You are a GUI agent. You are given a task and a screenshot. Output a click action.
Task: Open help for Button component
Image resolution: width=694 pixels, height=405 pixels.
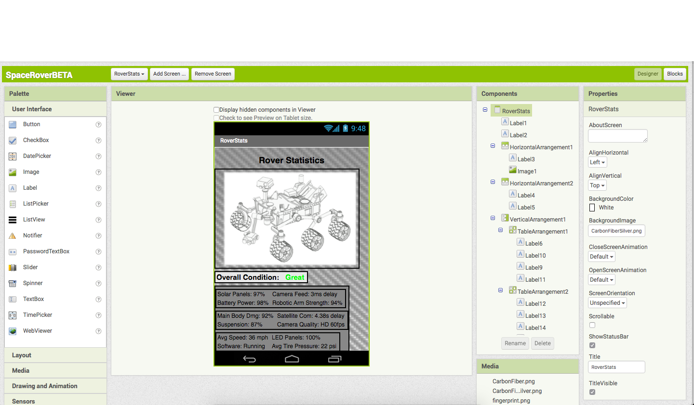(98, 125)
